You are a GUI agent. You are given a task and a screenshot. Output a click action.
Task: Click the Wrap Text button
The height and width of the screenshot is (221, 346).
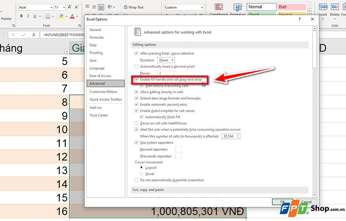click(134, 7)
